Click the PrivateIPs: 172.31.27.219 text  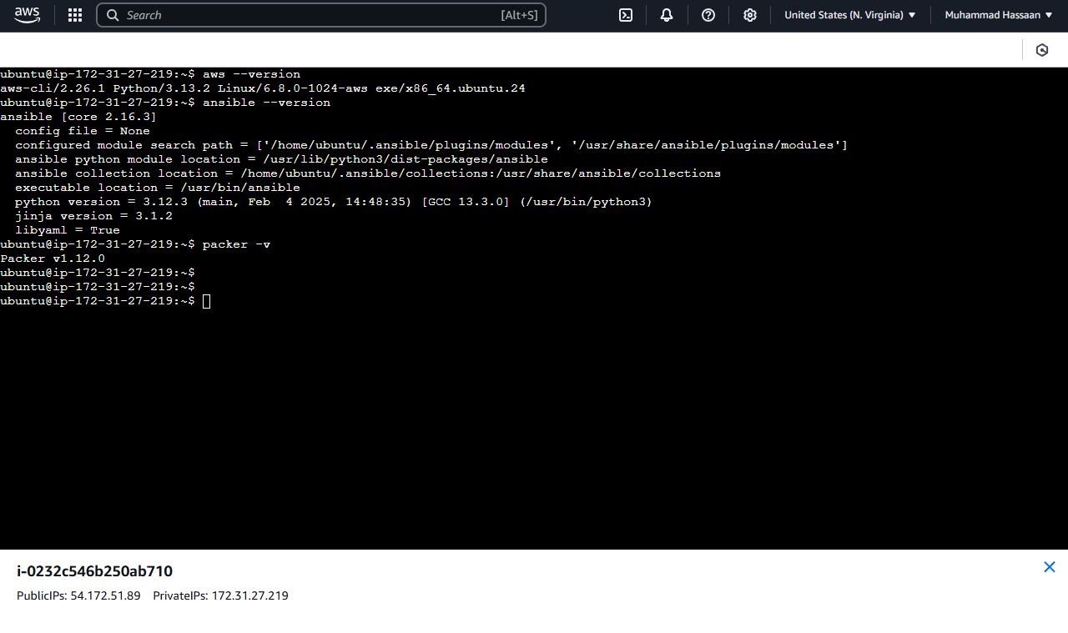[x=220, y=595]
